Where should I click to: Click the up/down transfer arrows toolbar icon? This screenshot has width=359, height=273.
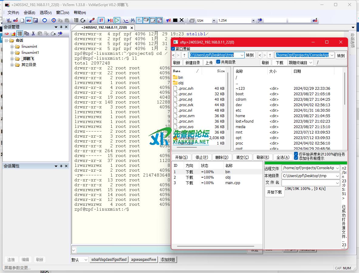(101, 20)
